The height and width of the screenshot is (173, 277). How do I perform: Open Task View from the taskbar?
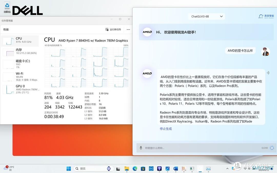coord(118,169)
